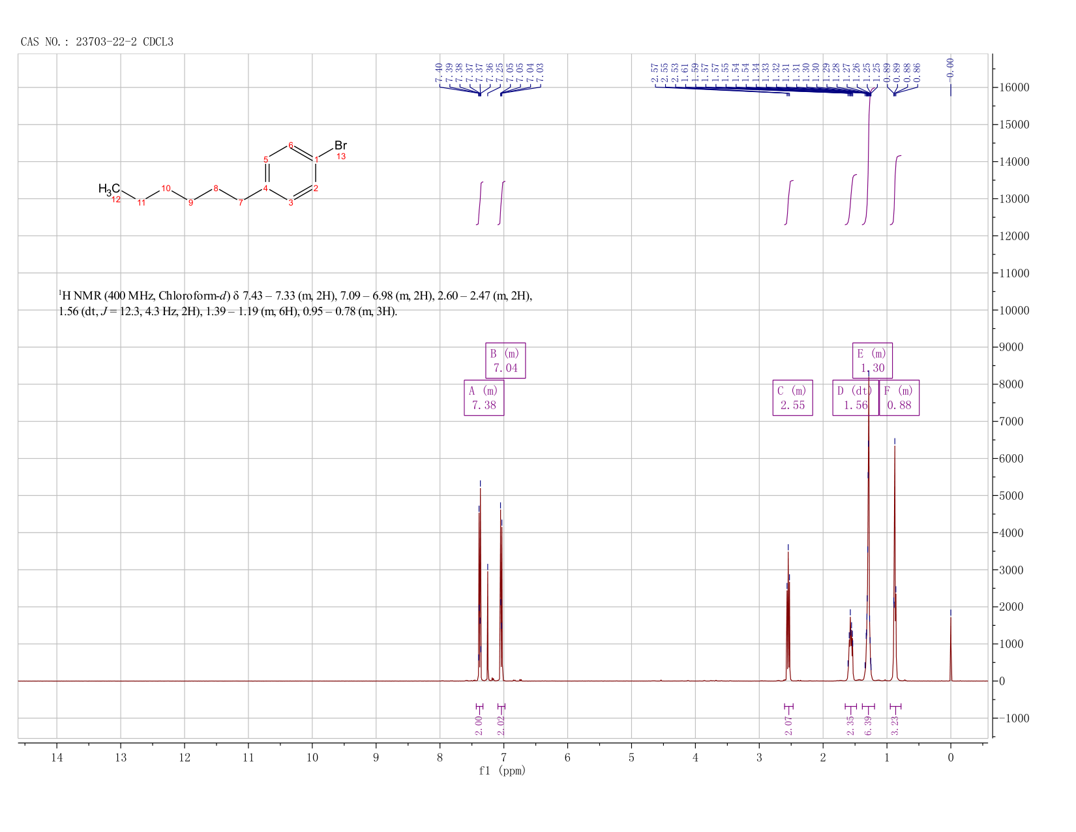Select the 1H NMR multiplet report text
This screenshot has height=832, width=1076.
coord(295,303)
